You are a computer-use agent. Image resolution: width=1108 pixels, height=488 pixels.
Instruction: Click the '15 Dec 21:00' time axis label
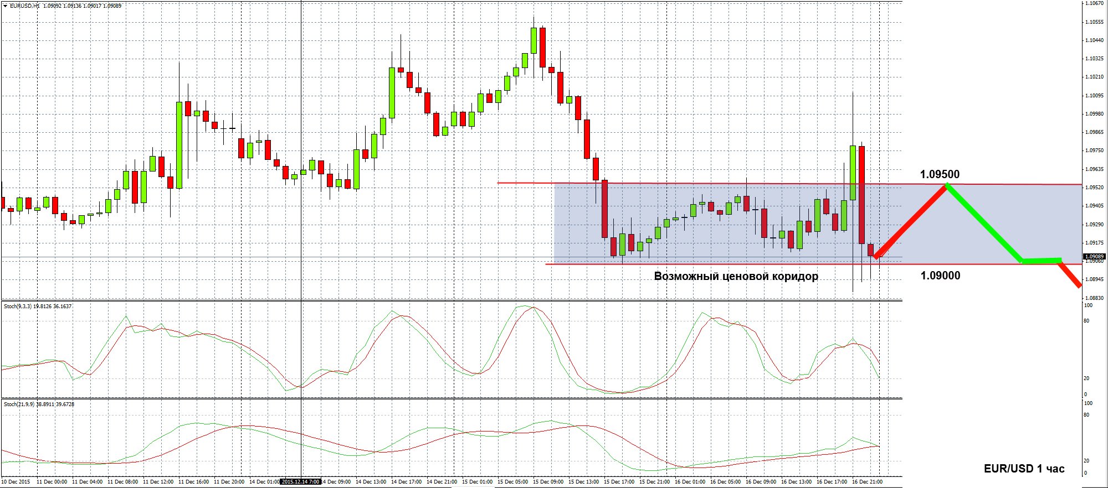[x=654, y=481]
